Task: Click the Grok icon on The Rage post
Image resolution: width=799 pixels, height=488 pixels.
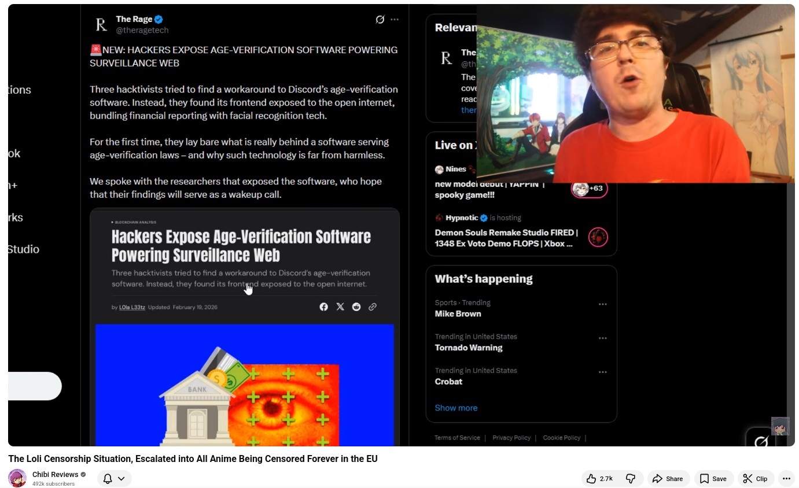Action: 380,20
